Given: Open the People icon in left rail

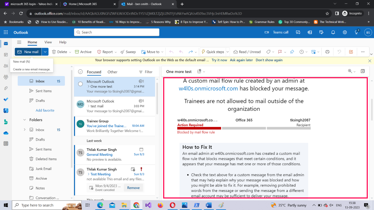Looking at the screenshot, I should click(6, 66).
